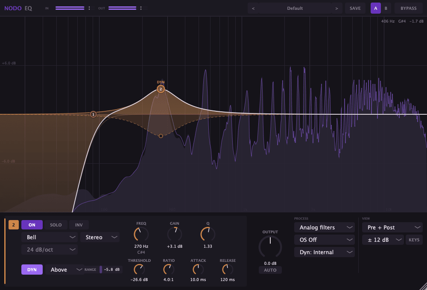Click the NODO EQ logo

[18, 8]
